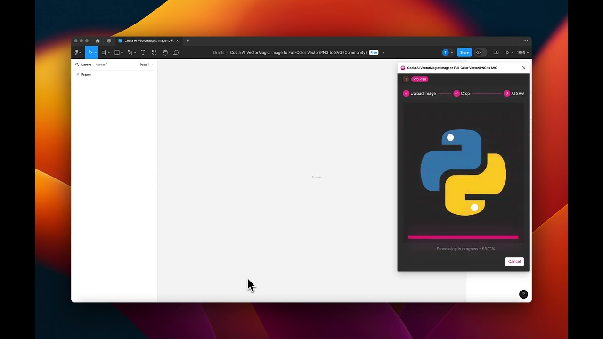This screenshot has width=603, height=339.
Task: Select the Frame tool
Action: 104,52
